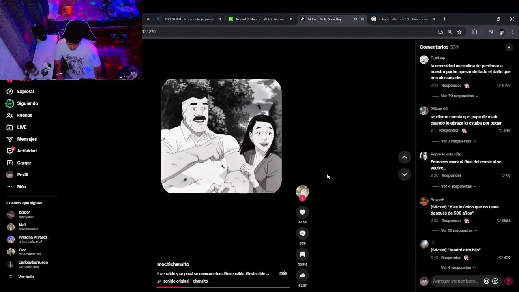Expand Ver 4 respuestas under tendré otro hijo
The image size is (519, 292).
458,268
